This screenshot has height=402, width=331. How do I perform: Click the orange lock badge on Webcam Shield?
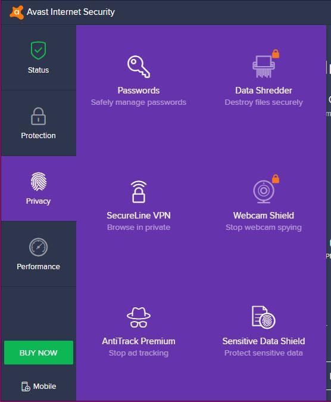pyautogui.click(x=276, y=179)
